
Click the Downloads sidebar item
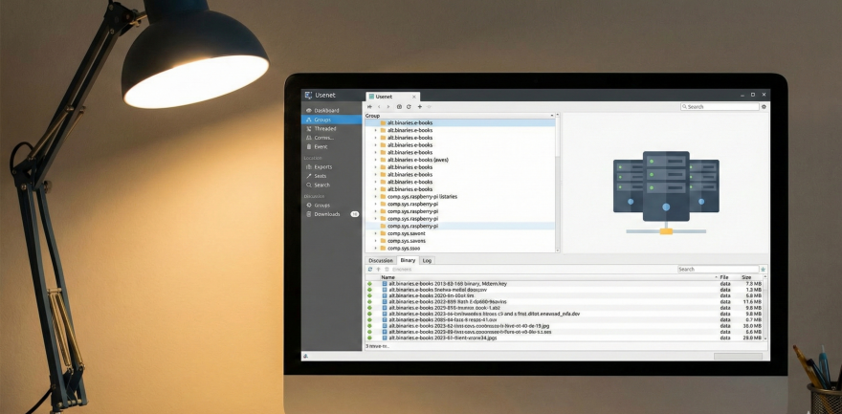tap(326, 214)
